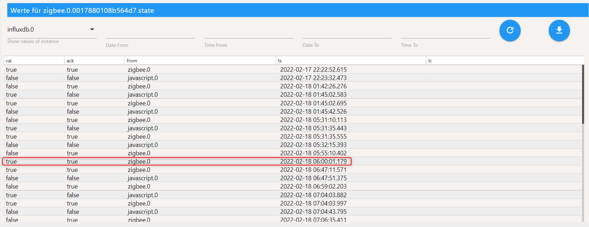The image size is (589, 227).
Task: Click the Time From input field
Action: coord(249,32)
